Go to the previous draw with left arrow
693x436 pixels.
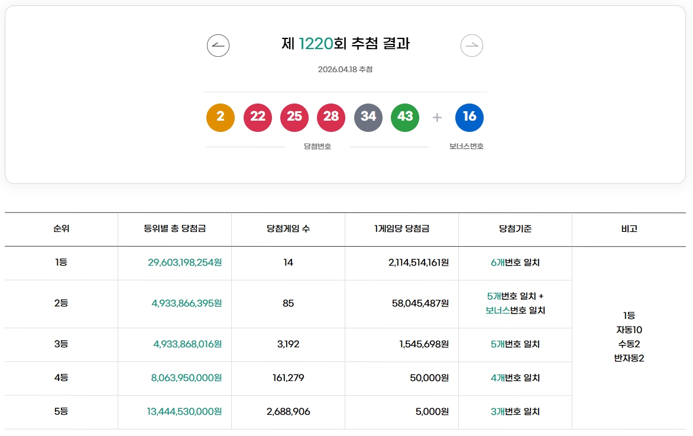click(x=218, y=46)
